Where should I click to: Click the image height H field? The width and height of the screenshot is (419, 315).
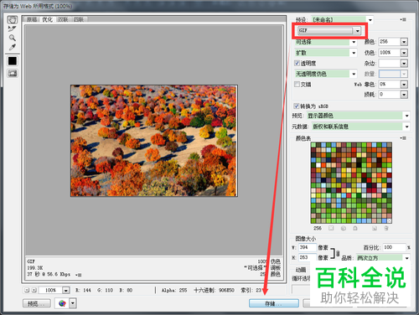pos(308,257)
